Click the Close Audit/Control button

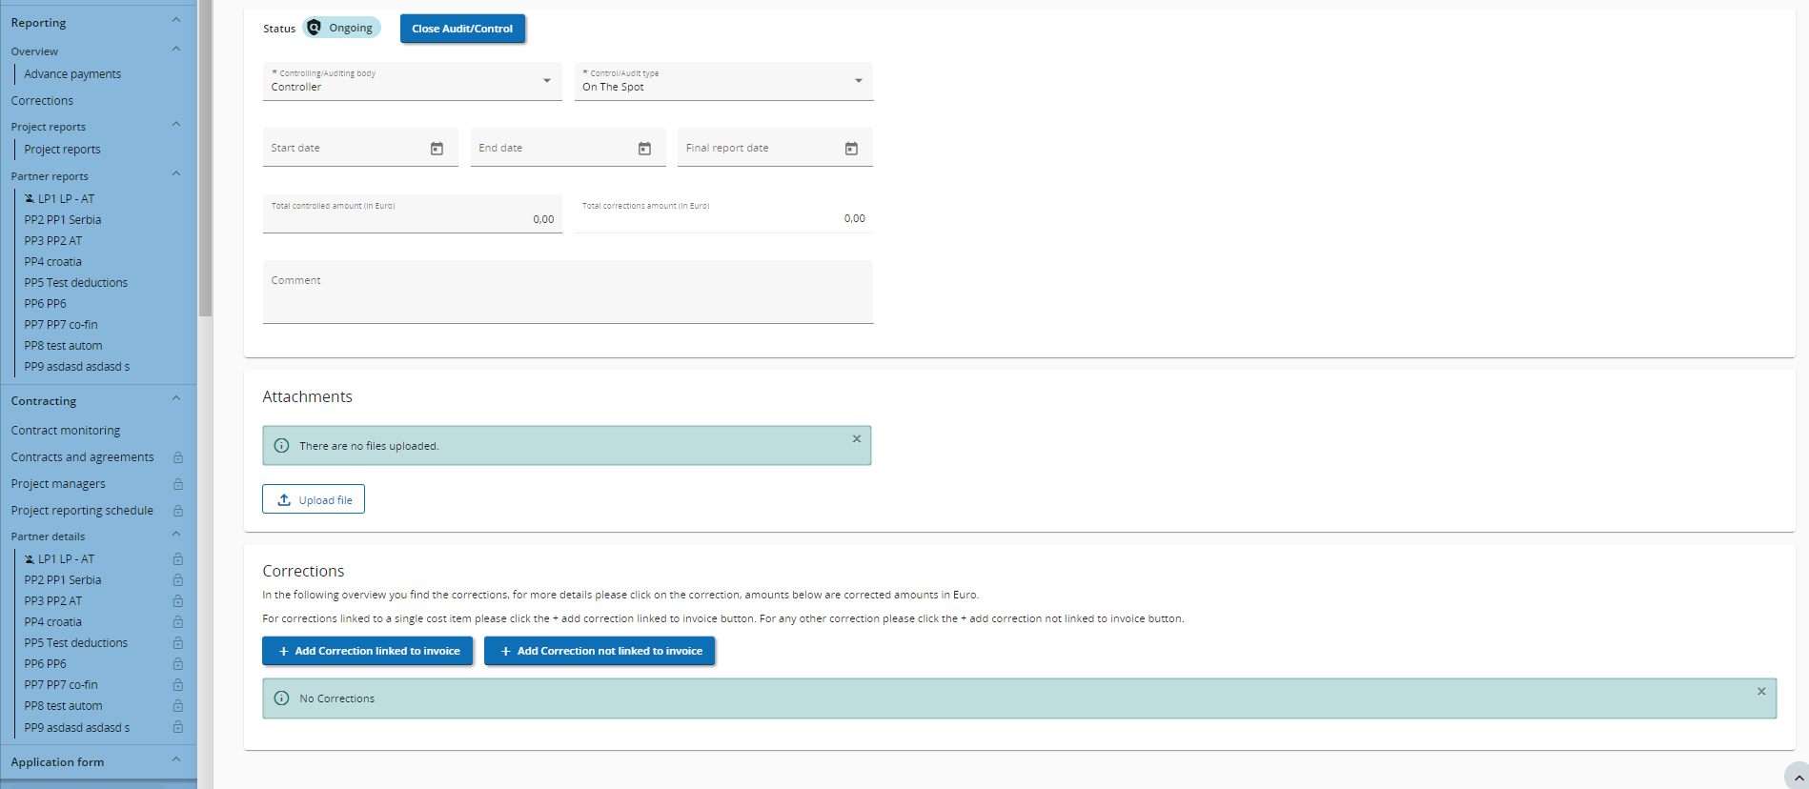pos(462,29)
